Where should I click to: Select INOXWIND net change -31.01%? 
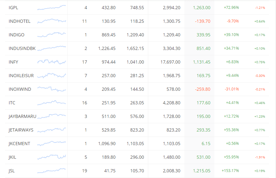pos(232,89)
